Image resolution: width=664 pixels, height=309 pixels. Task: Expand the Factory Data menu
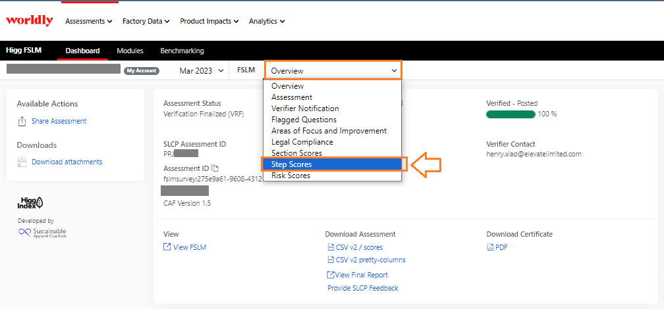click(146, 21)
